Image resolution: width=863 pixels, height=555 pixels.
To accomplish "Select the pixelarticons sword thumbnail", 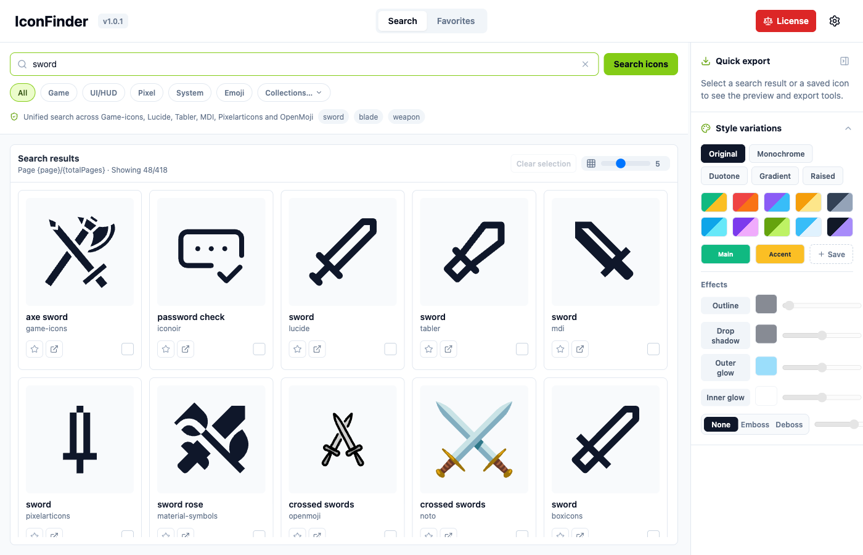I will [80, 439].
